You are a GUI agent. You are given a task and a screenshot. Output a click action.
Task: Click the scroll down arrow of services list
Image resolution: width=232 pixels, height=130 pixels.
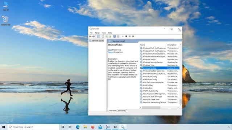(181, 105)
